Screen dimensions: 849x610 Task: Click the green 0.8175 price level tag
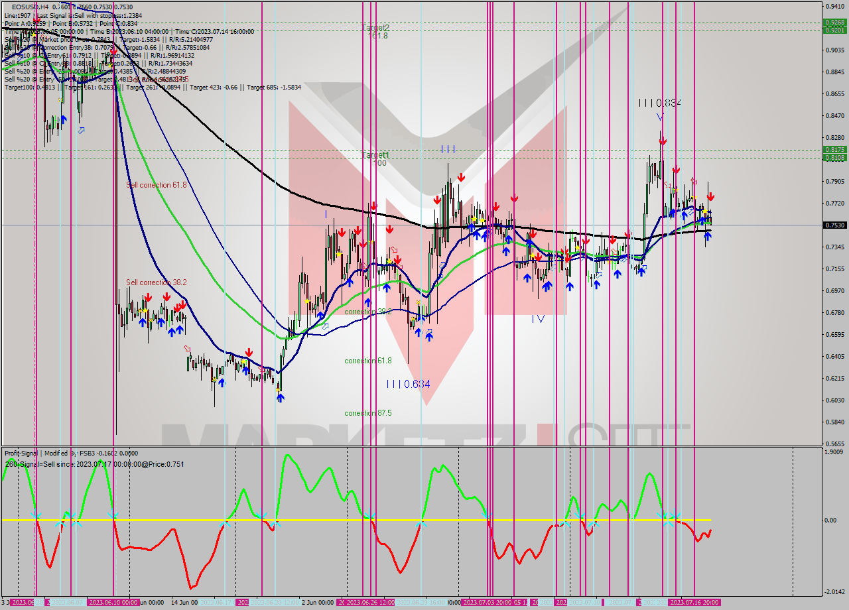click(x=834, y=150)
